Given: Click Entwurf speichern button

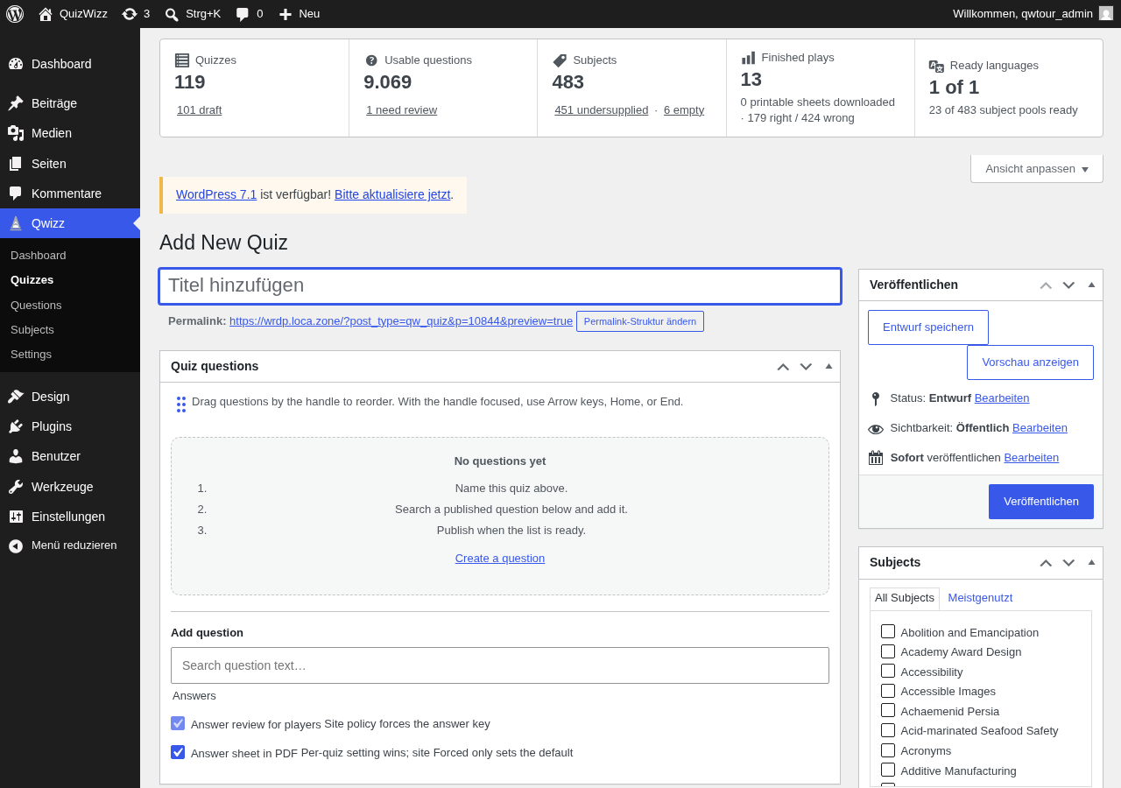Looking at the screenshot, I should pos(928,327).
